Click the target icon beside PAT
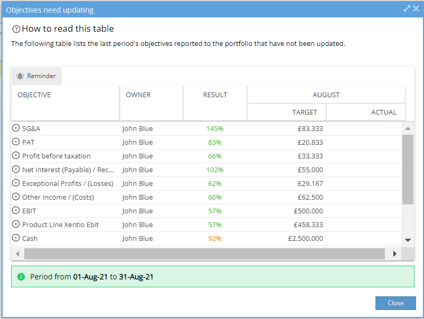Viewport: 424px width, 319px height. 16,142
